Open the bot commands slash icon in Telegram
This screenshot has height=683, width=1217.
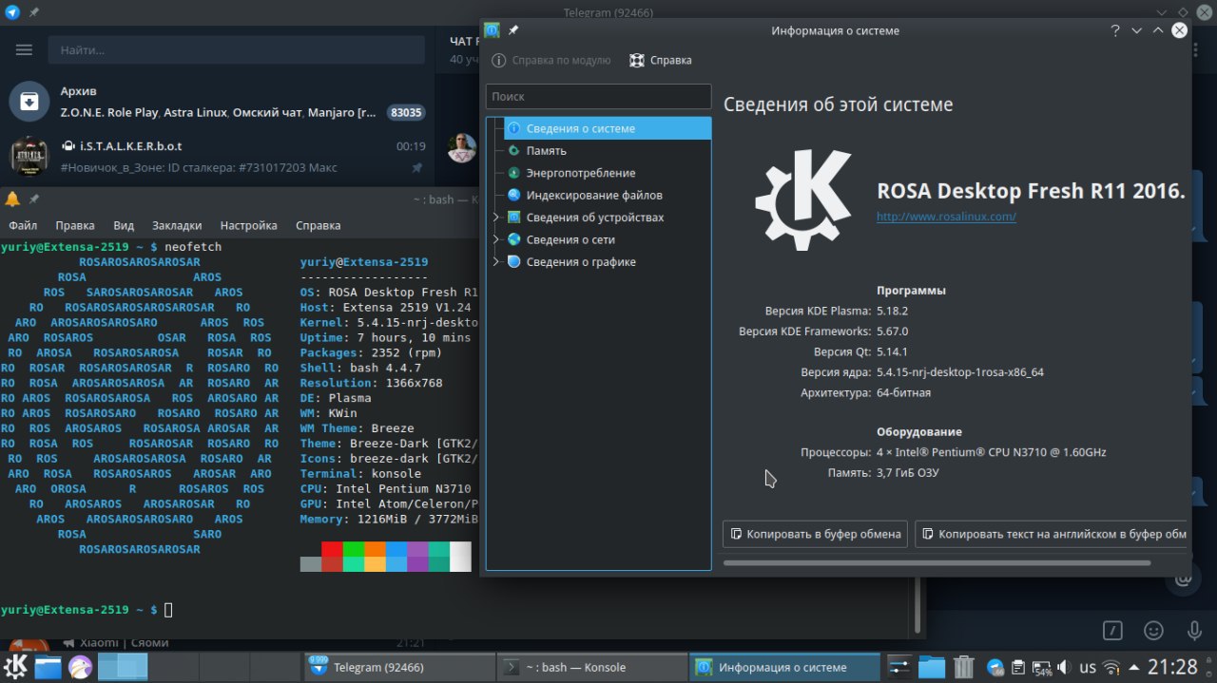coord(1112,630)
